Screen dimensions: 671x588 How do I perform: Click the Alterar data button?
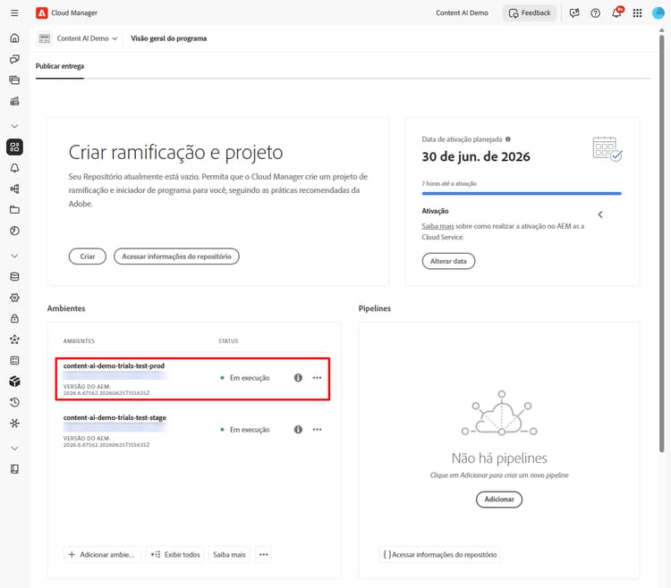pos(448,261)
